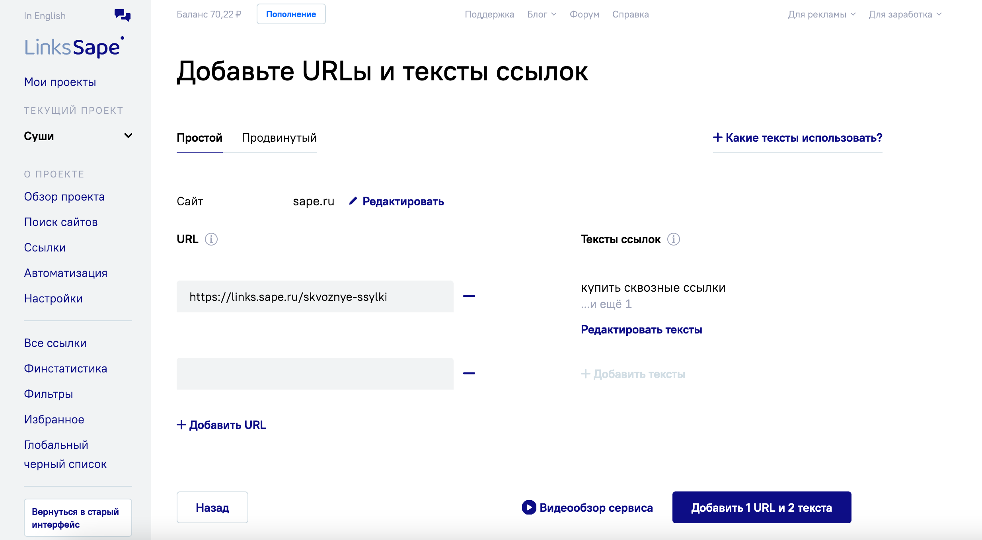Click the Пополнение button
The width and height of the screenshot is (982, 540).
291,14
